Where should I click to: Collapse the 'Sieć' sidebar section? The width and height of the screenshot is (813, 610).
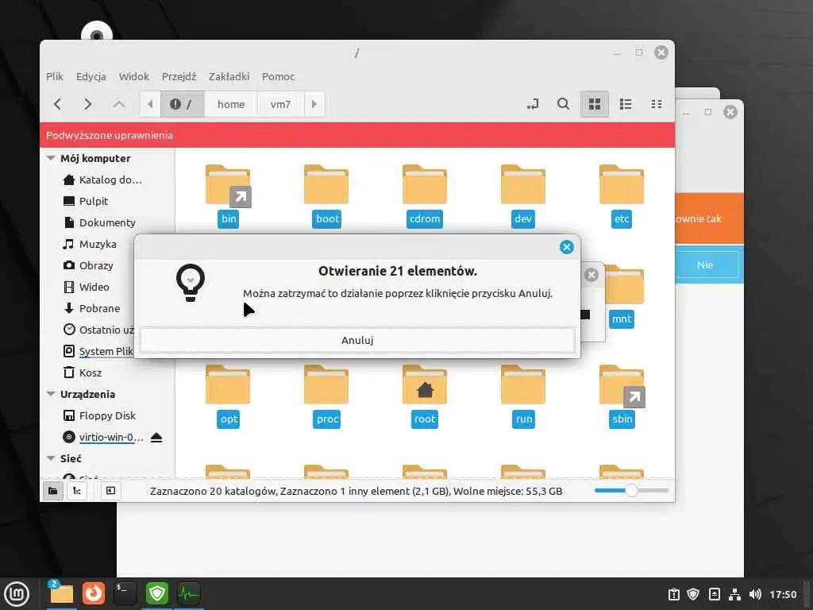[51, 458]
